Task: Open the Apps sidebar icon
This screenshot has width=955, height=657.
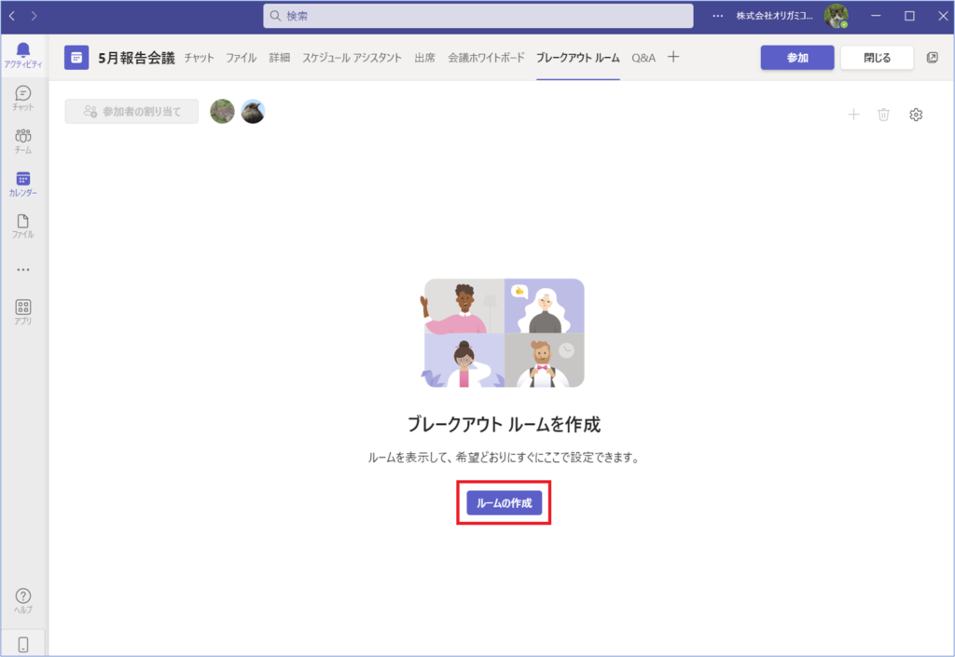Action: (x=23, y=311)
